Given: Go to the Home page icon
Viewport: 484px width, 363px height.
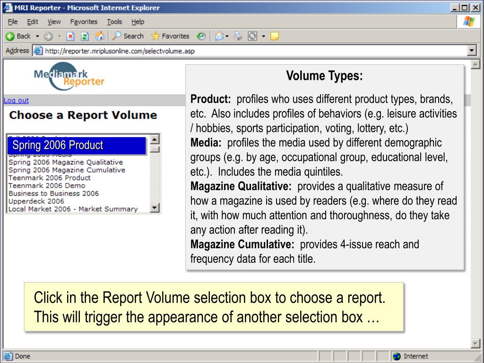Looking at the screenshot, I should click(99, 36).
